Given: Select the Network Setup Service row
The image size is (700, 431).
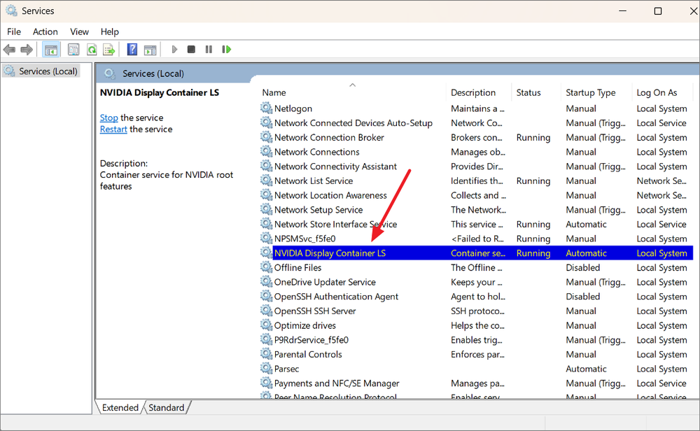Looking at the screenshot, I should click(x=476, y=210).
